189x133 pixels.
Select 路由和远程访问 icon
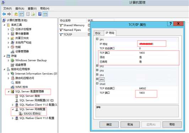coord(13,78)
